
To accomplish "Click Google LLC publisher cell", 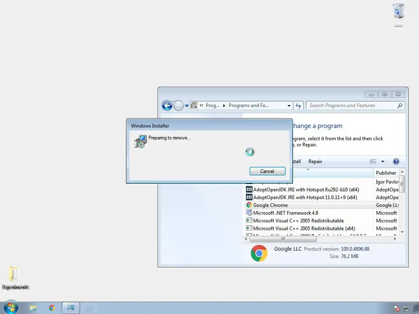I will point(387,205).
